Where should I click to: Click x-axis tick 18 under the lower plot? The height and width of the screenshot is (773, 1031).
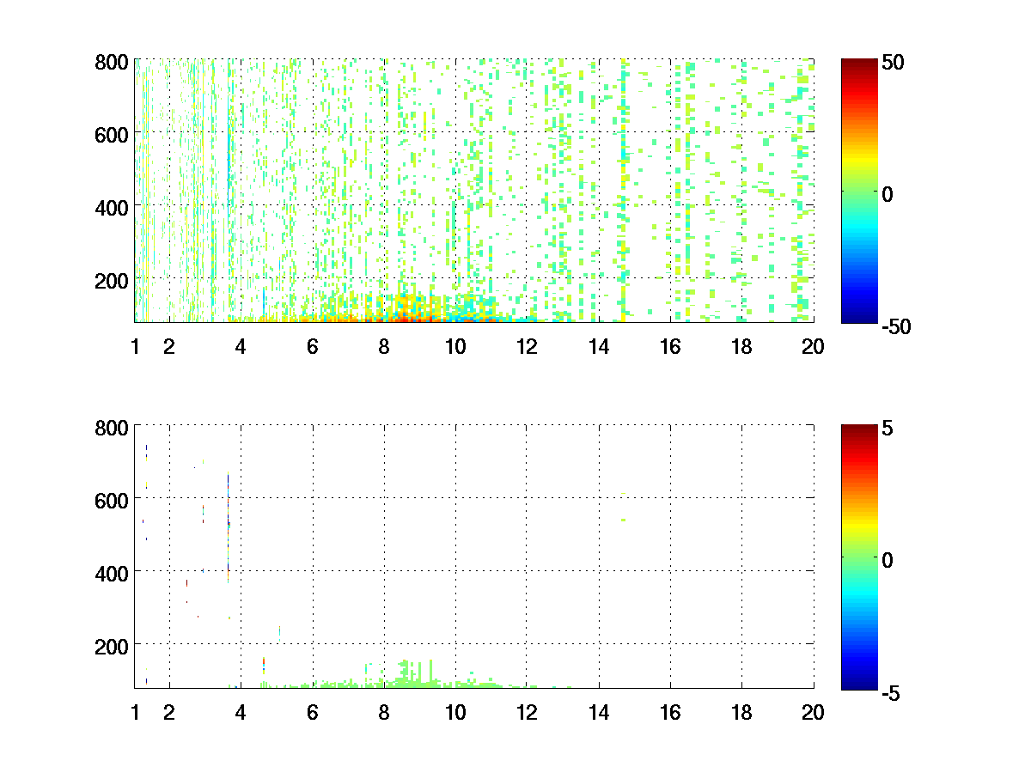coord(741,712)
